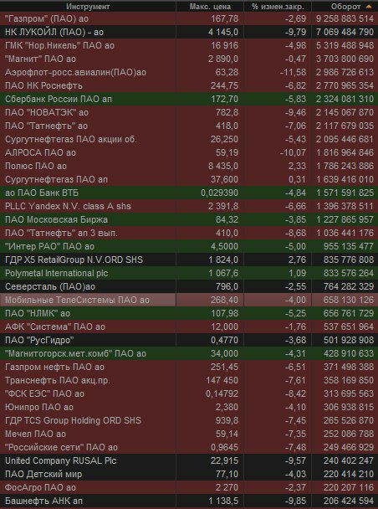The height and width of the screenshot is (509, 378).
Task: Select the ФосАгро ПАО ао row
Action: [189, 487]
